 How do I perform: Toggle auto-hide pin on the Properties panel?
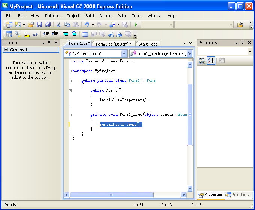tap(243, 43)
